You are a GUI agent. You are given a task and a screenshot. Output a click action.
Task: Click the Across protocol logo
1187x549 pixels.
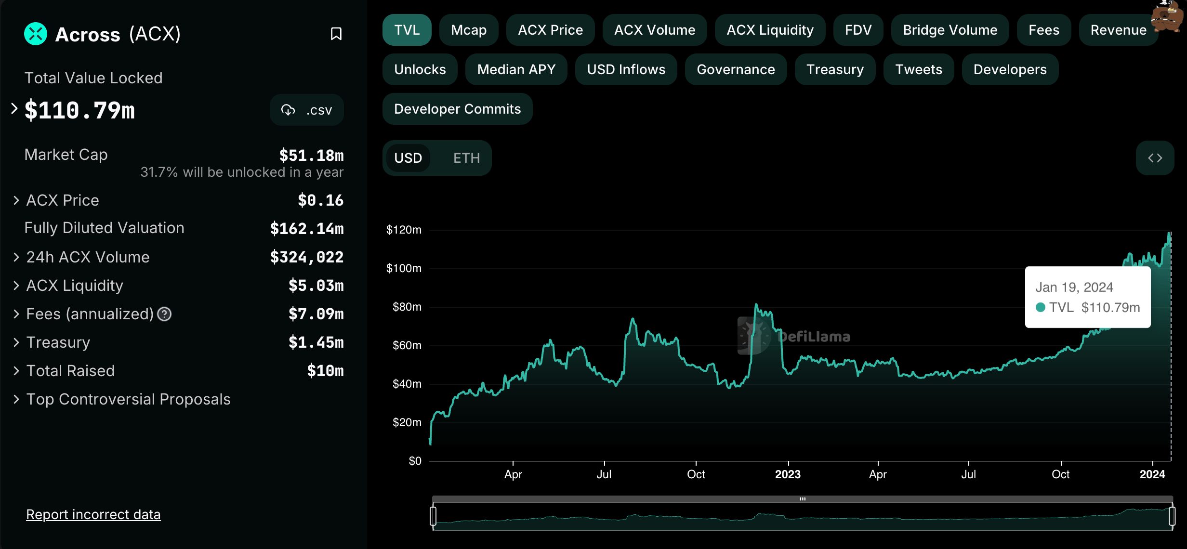36,34
